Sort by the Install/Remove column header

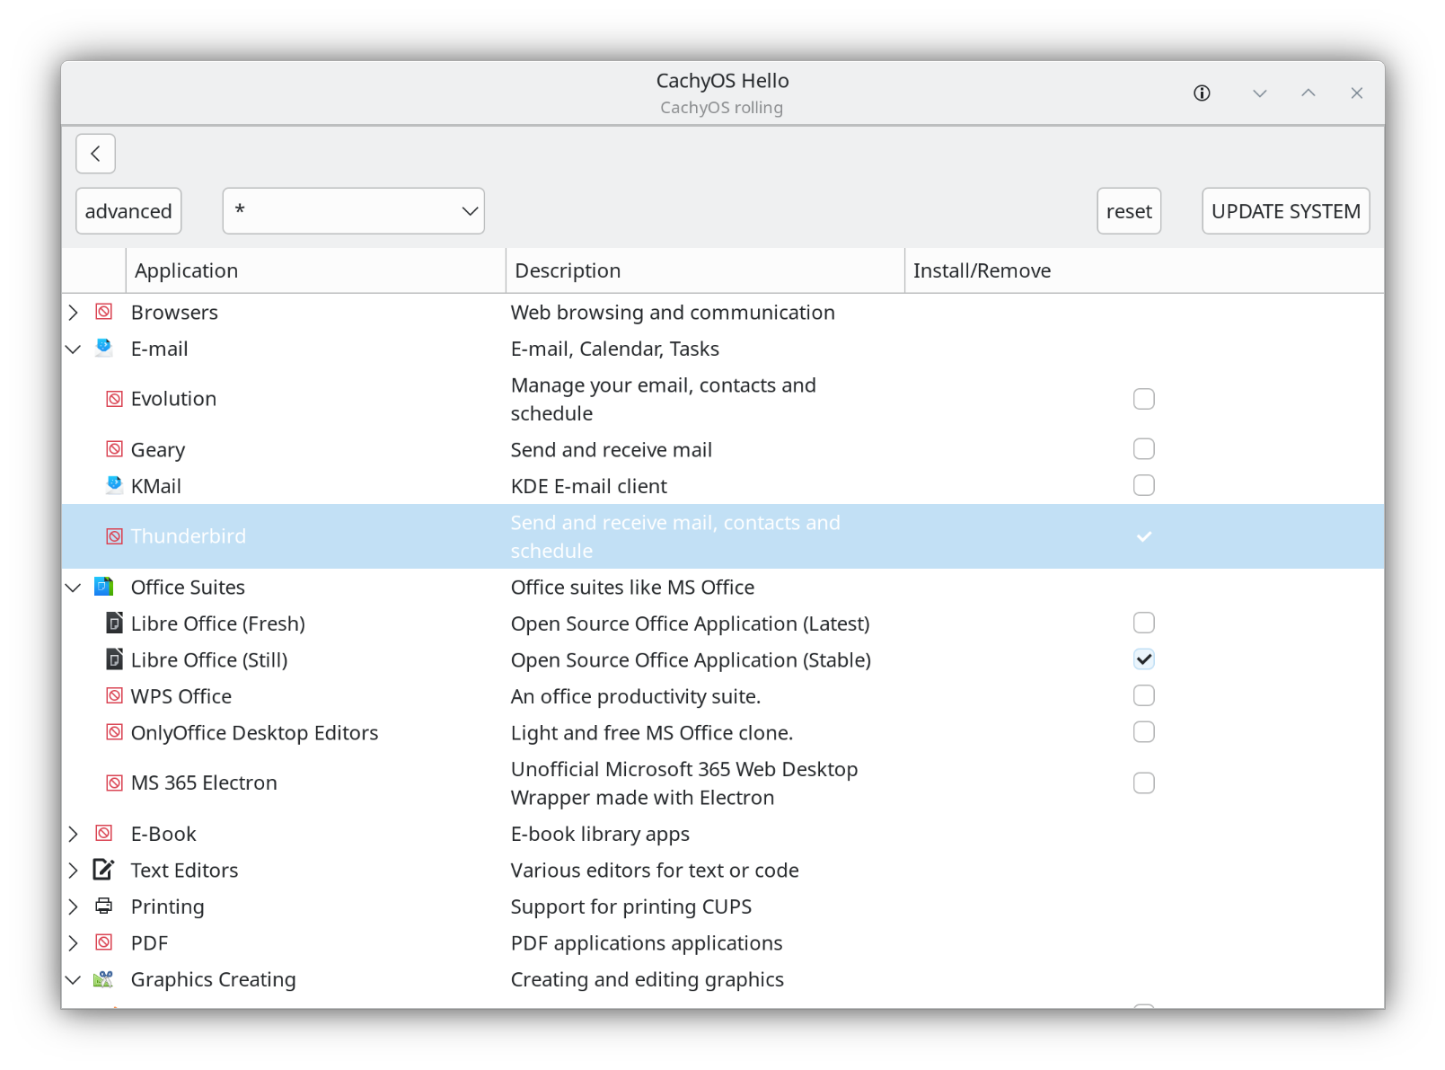click(1144, 270)
